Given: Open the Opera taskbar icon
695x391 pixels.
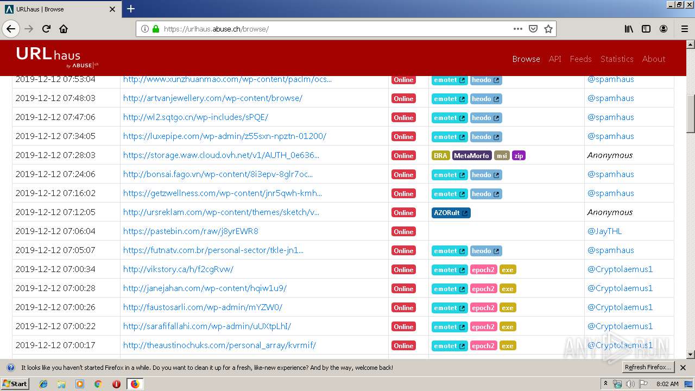Looking at the screenshot, I should click(x=116, y=384).
